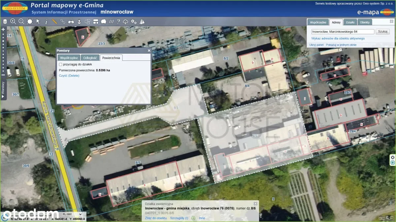Screen dimensions: 396x222
Task: Open the map layers icon in toolbar
Action: (x=5, y=22)
